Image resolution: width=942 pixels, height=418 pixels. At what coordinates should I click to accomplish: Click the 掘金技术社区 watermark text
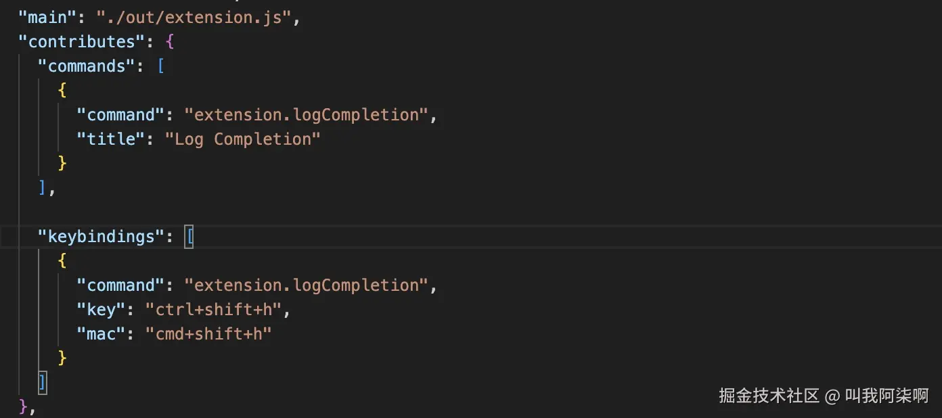(769, 396)
